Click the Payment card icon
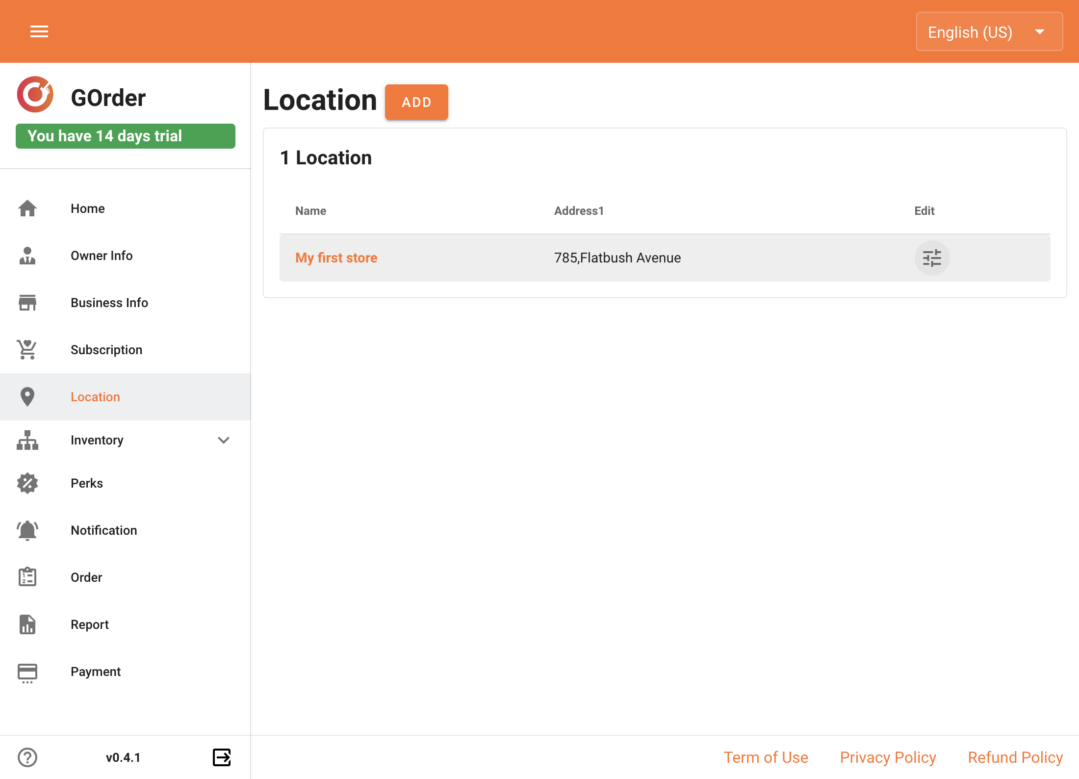Viewport: 1079px width, 779px height. tap(27, 673)
